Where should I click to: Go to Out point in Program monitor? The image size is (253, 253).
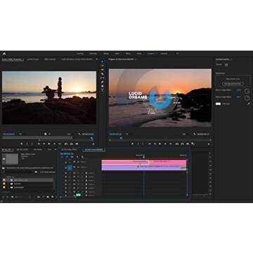(x=171, y=143)
